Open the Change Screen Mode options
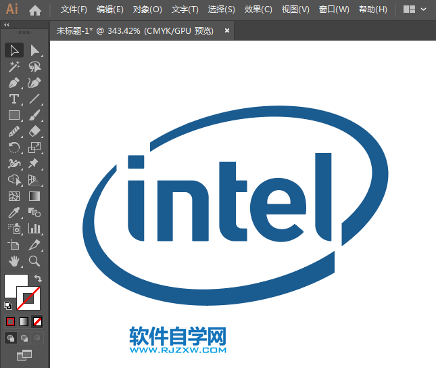The width and height of the screenshot is (436, 368). tap(24, 354)
